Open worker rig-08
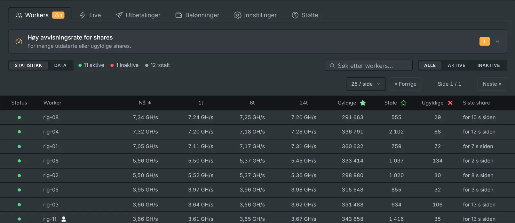Screen dimensions: 515x223 [x=51, y=118]
